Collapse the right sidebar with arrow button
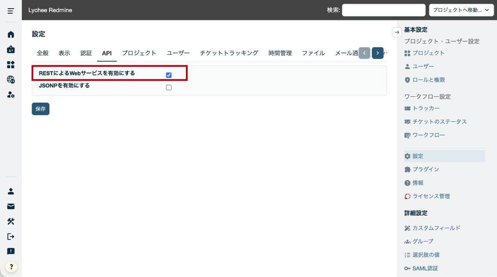Viewport: 497px width, 277px height. [397, 32]
